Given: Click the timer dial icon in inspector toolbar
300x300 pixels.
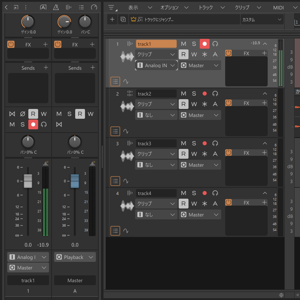Looking at the screenshot, I should (94, 7).
